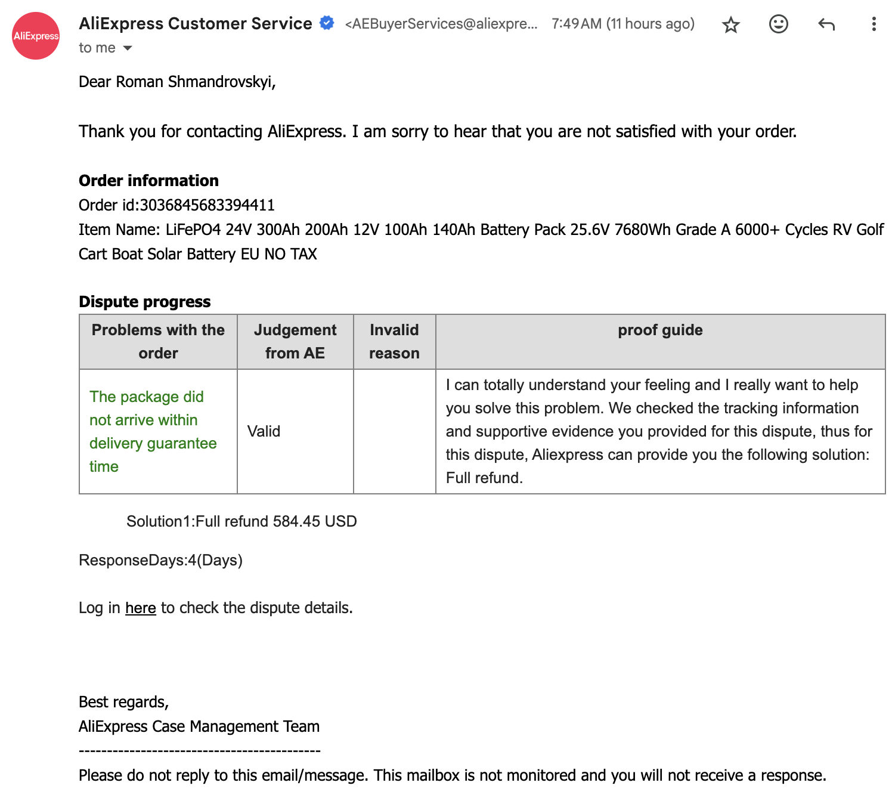
Task: Open the More options three-dot menu
Action: (874, 24)
